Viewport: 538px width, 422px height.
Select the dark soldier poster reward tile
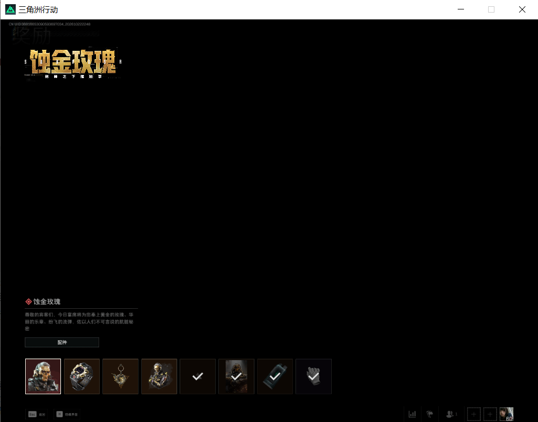[236, 376]
